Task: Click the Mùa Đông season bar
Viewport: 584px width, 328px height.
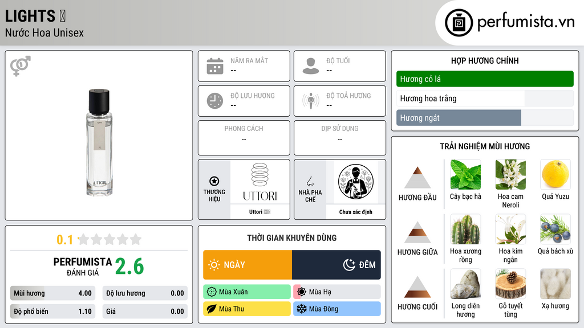Action: 337,309
